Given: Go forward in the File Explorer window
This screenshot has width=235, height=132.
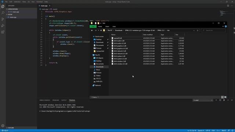Looking at the screenshot, I should (x=95, y=30).
